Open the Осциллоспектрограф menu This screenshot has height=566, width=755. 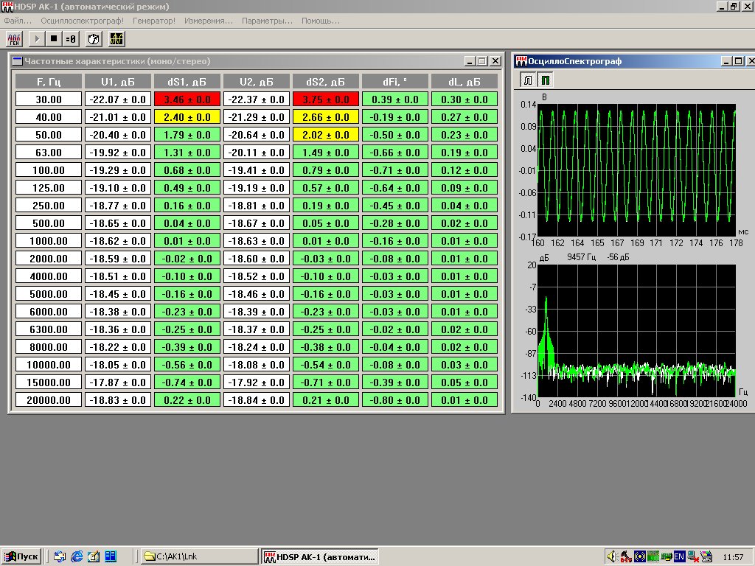tap(82, 21)
